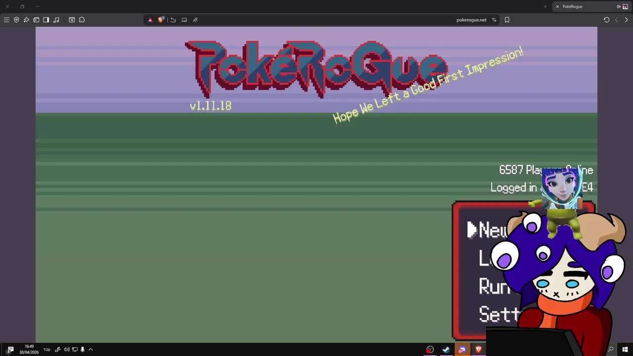This screenshot has height=356, width=633.
Task: Select the PokéRogue browser tab
Action: click(x=590, y=6)
